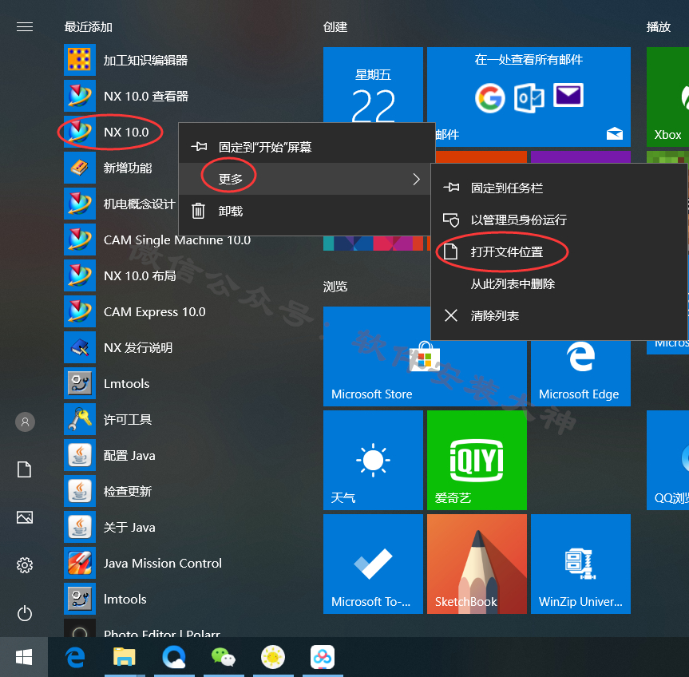Select 打开文件位置 in the submenu

(x=559, y=251)
